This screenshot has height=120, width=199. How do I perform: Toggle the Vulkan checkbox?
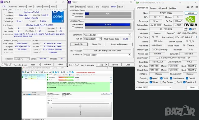click(x=150, y=82)
